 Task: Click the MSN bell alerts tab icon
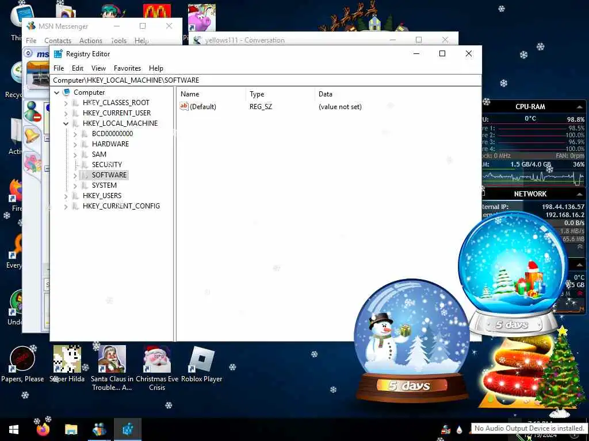[x=32, y=135]
